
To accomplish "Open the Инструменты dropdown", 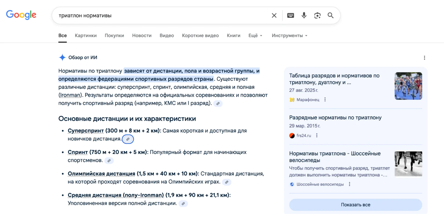I will [290, 36].
